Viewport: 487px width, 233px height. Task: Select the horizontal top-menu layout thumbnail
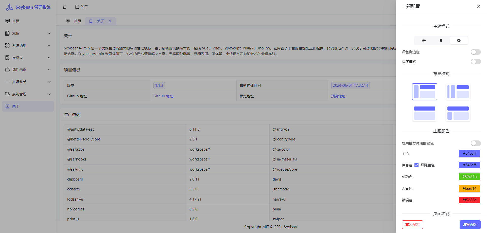[x=424, y=113]
